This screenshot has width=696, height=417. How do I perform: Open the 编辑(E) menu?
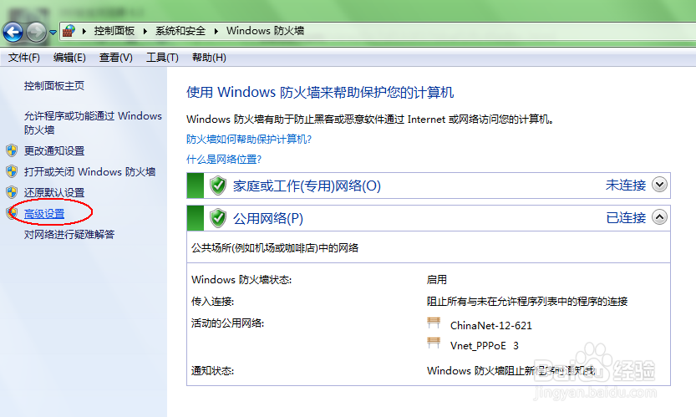point(69,58)
